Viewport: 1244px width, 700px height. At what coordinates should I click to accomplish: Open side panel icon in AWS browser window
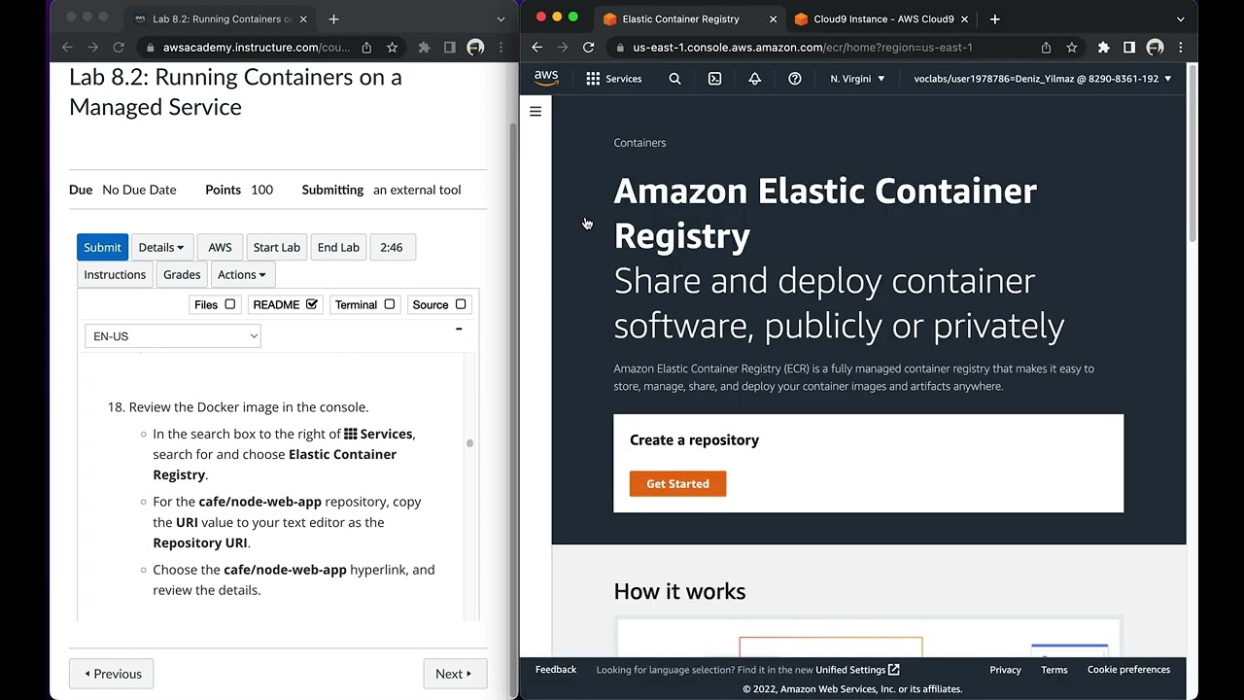point(1128,47)
